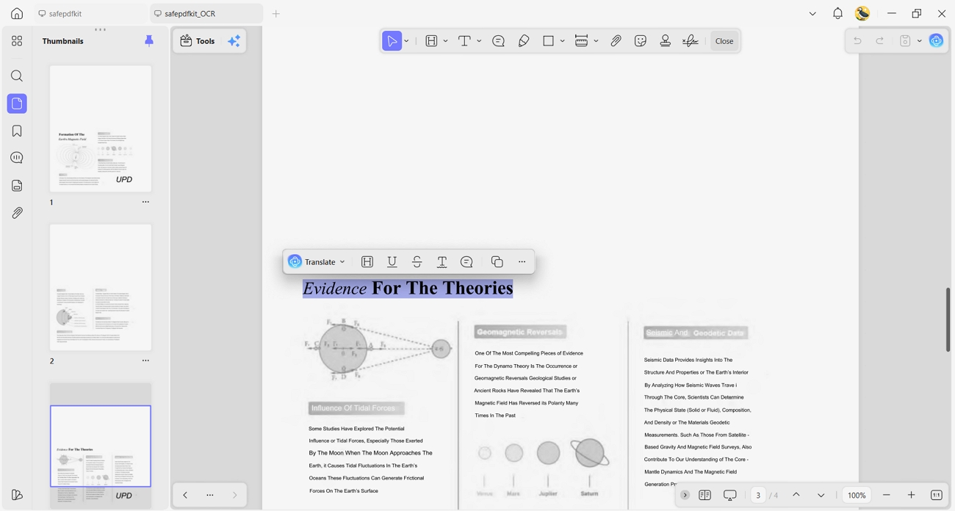Open options menu for page 1 thumbnail

pos(145,202)
